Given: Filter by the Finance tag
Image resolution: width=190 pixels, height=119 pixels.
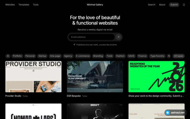Looking at the screenshot, I should pyautogui.click(x=142, y=56).
